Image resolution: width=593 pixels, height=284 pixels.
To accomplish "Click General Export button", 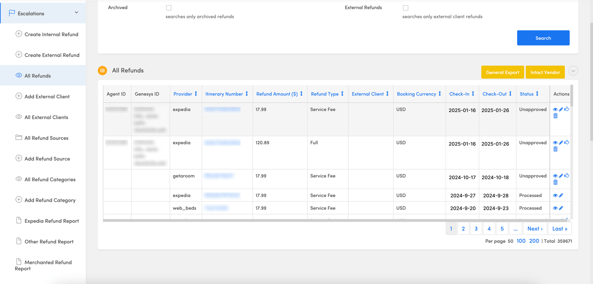I will (x=502, y=72).
